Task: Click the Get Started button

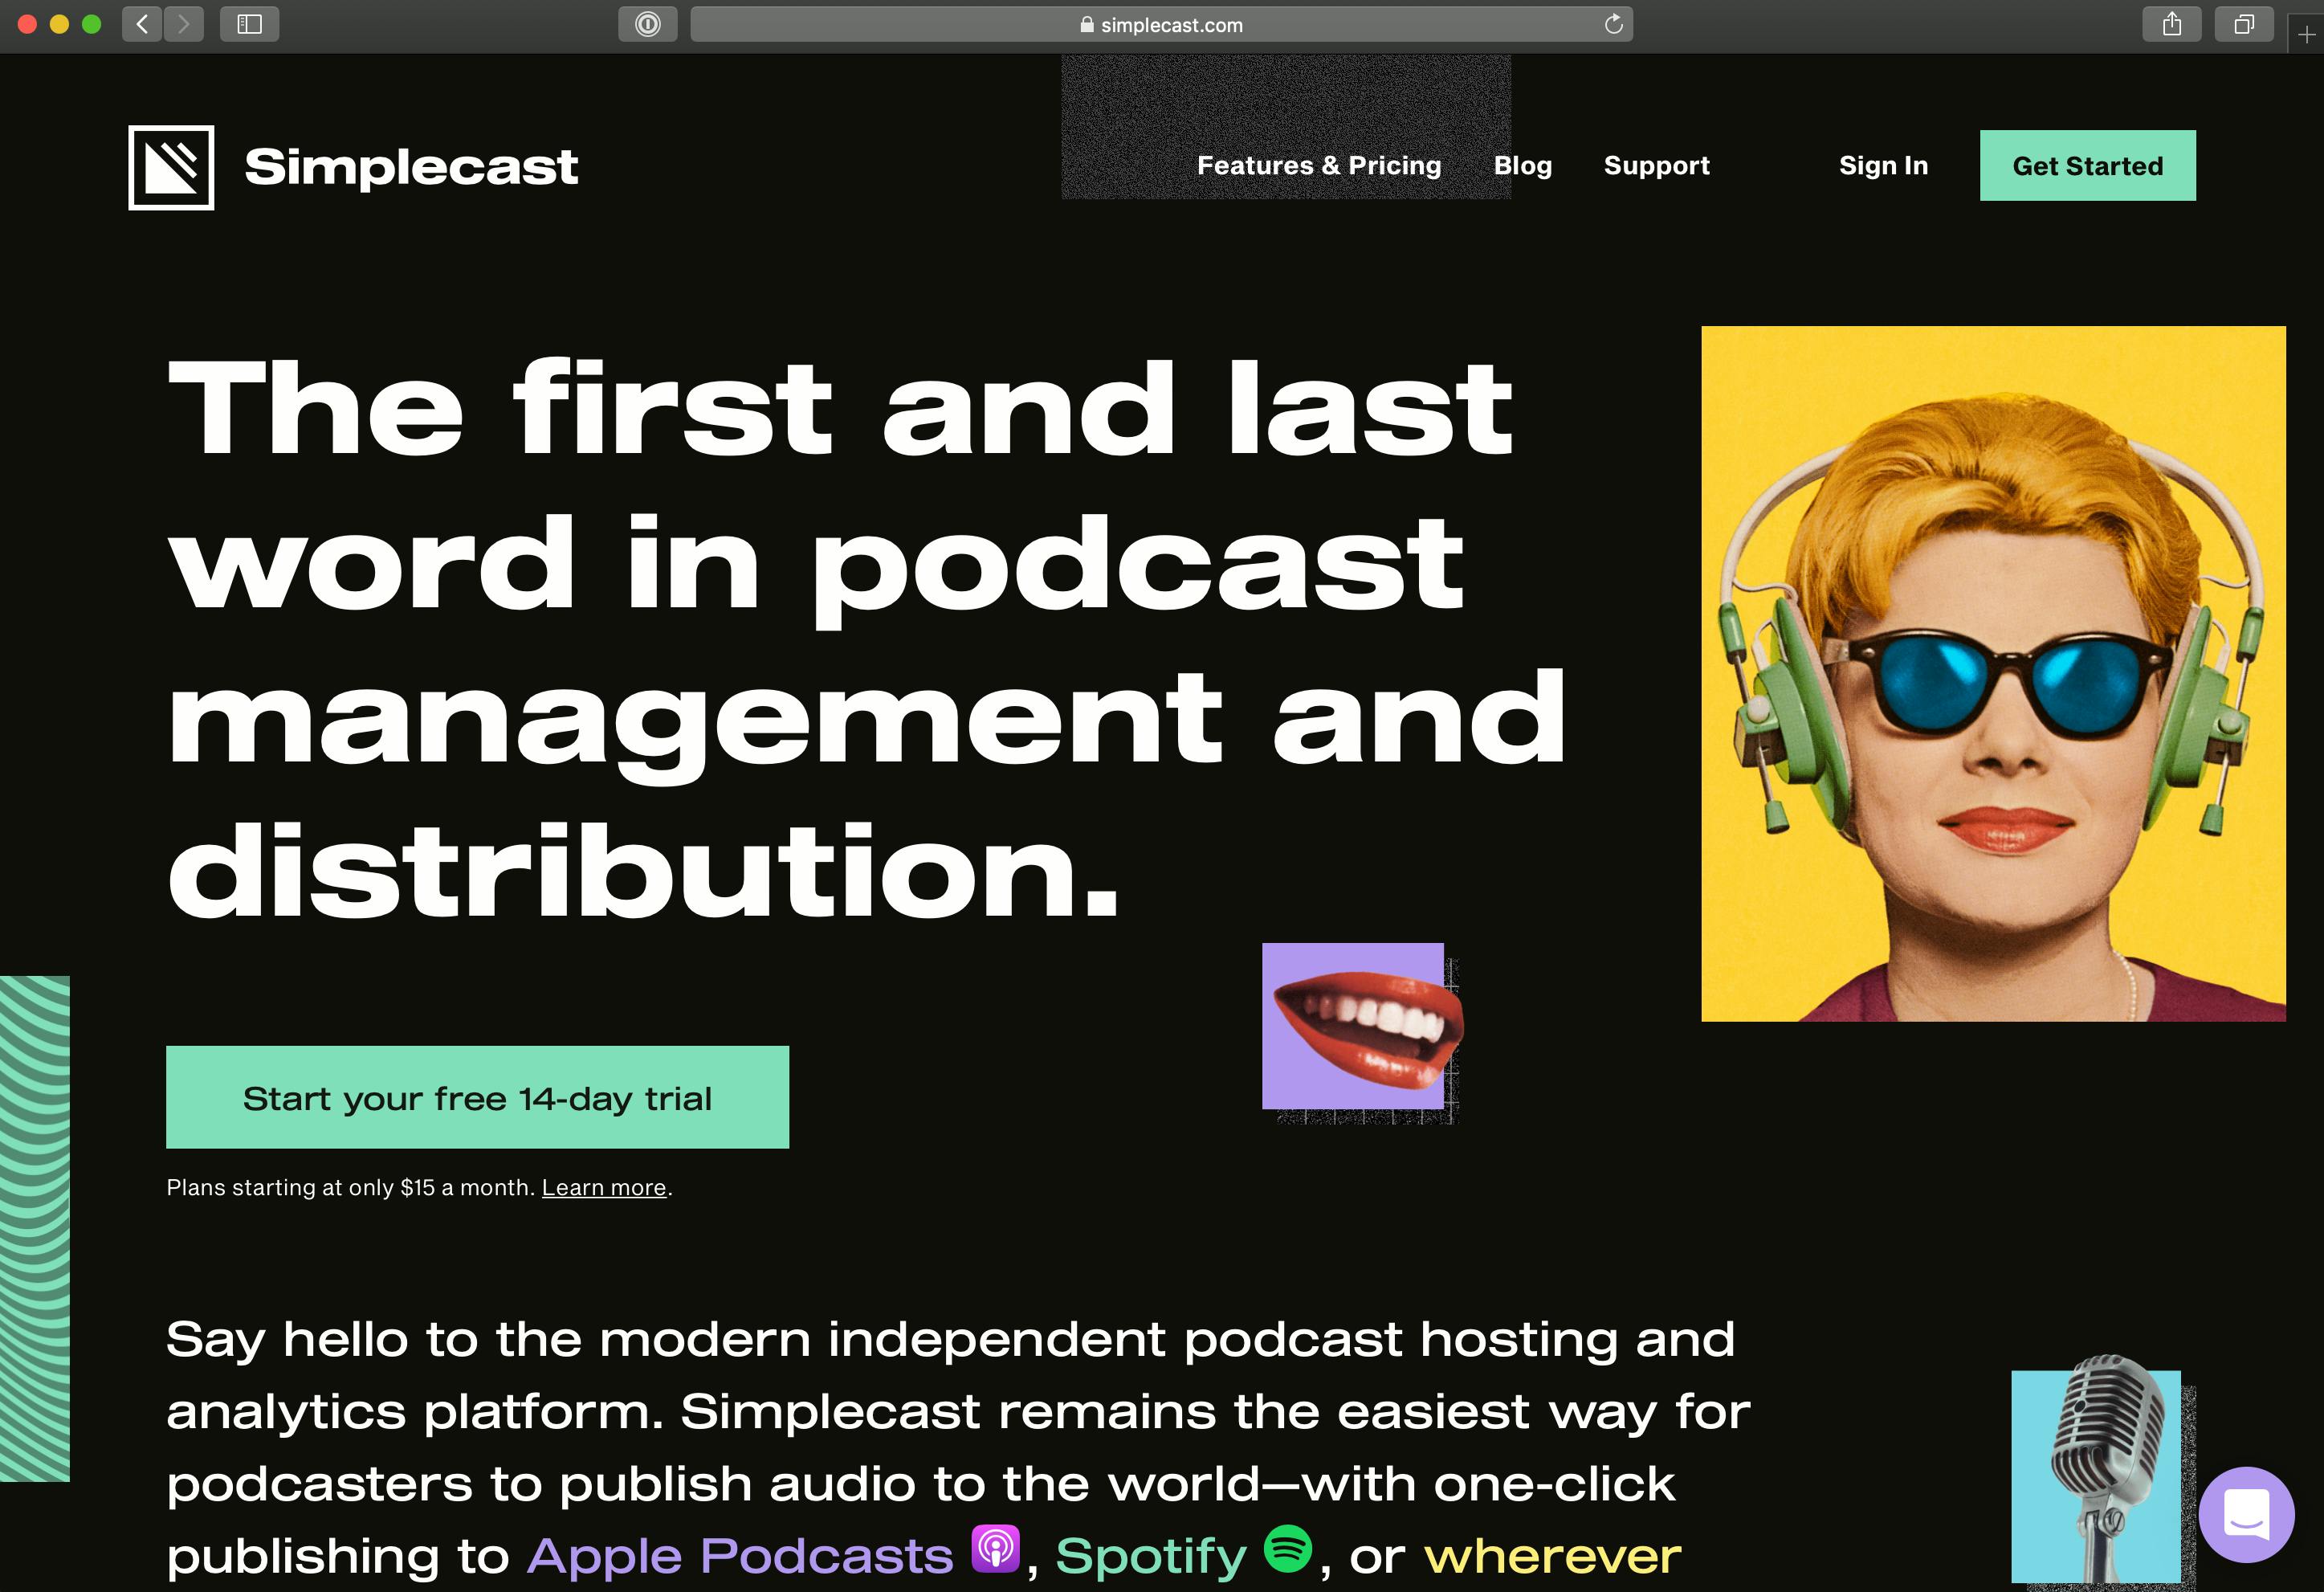Action: tap(2088, 165)
